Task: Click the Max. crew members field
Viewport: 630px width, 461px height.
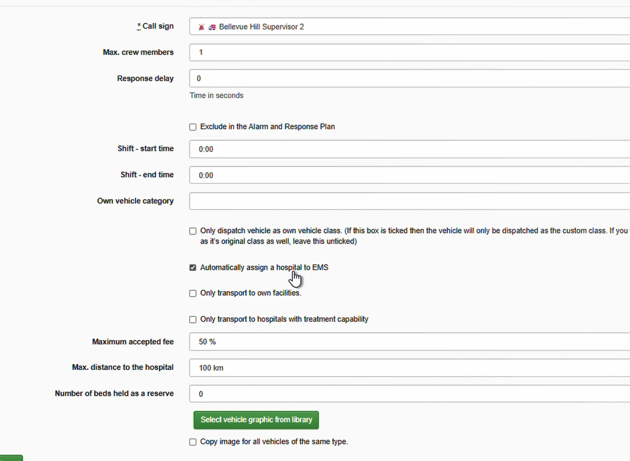Action: 410,52
